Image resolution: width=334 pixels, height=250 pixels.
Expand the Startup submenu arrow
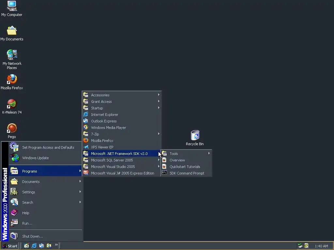point(159,108)
